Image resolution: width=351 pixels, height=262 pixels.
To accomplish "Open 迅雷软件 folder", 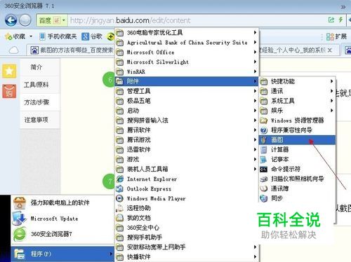I will [x=187, y=149].
